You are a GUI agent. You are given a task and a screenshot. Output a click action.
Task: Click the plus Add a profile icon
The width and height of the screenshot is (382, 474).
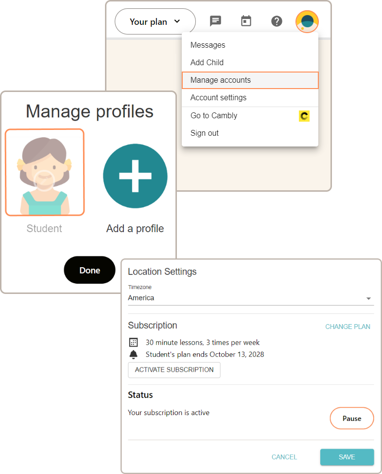[x=135, y=176]
